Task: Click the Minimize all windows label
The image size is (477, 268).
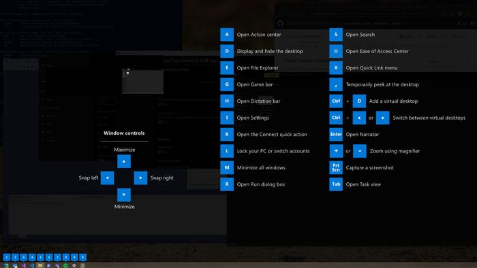Action: [261, 167]
